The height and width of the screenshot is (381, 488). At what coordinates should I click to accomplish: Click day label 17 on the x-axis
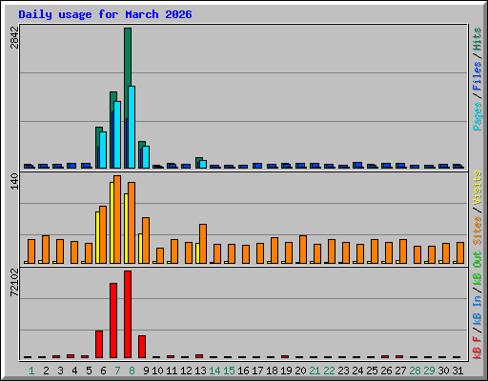[x=257, y=371]
